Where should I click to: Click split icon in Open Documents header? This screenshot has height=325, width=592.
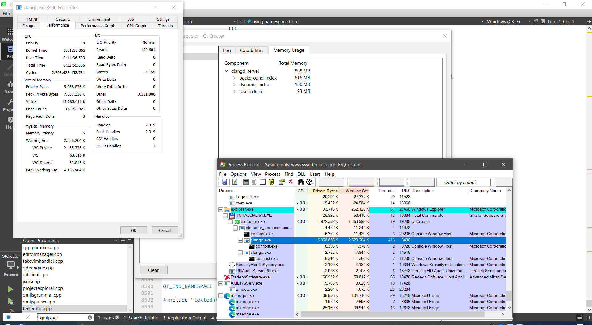(123, 241)
